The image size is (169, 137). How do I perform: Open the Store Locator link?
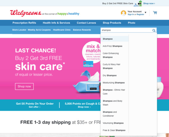tap(19, 30)
